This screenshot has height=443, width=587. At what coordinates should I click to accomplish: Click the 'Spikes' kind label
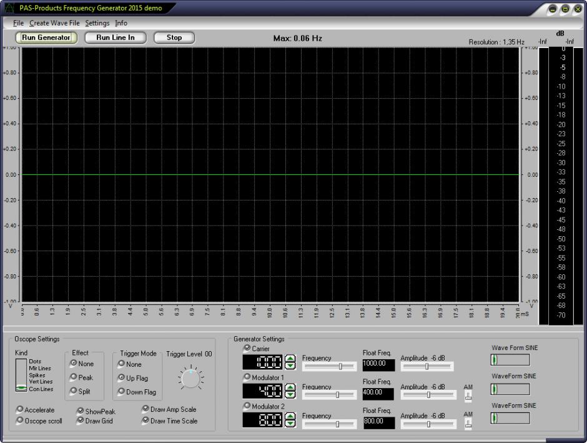coord(37,376)
